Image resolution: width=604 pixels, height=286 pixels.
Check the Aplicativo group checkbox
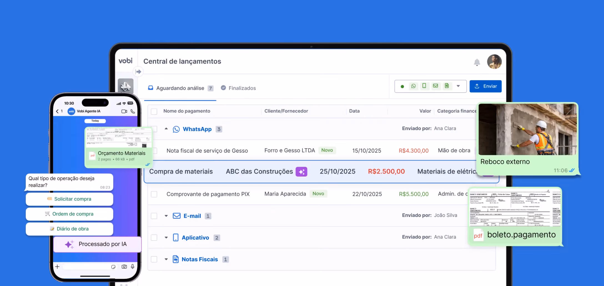click(x=154, y=238)
